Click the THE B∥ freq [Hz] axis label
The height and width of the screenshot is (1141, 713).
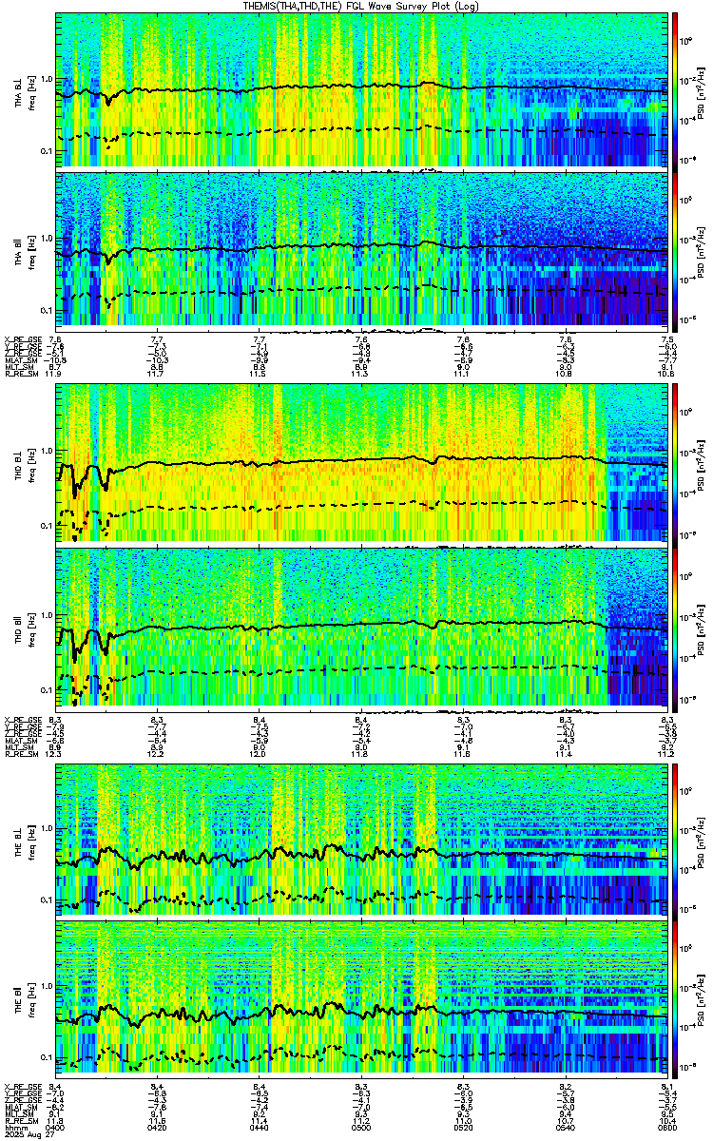coord(24,998)
